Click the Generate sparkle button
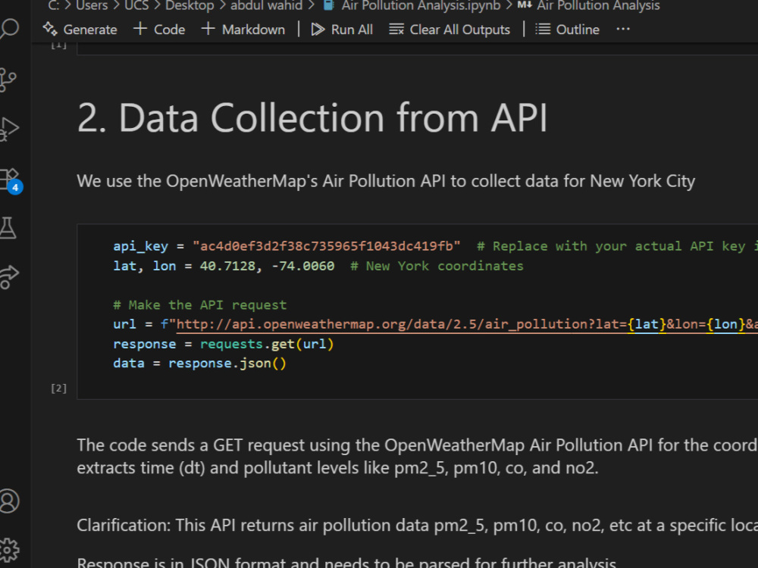 click(80, 30)
